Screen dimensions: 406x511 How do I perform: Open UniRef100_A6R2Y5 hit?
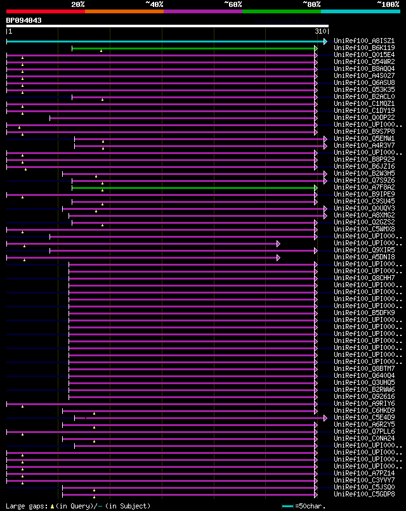coord(364,424)
